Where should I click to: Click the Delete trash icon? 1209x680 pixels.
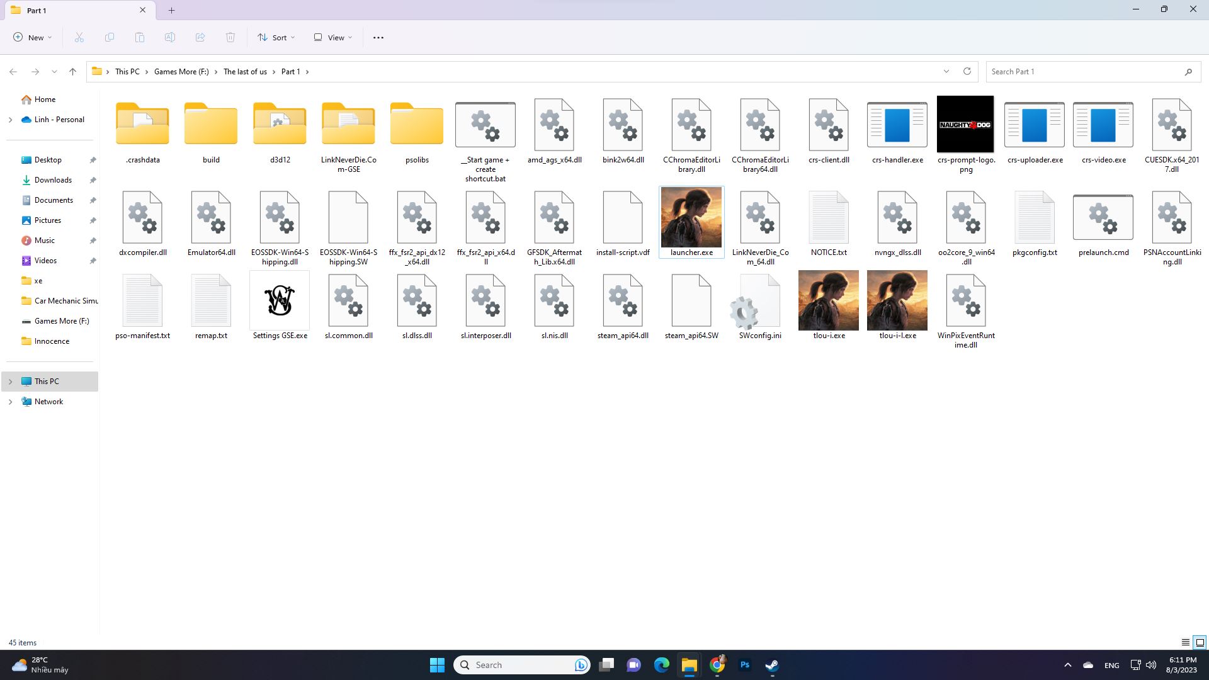[230, 38]
